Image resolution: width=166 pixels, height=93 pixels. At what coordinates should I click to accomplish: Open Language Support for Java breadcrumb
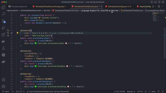pyautogui.click(x=99, y=10)
